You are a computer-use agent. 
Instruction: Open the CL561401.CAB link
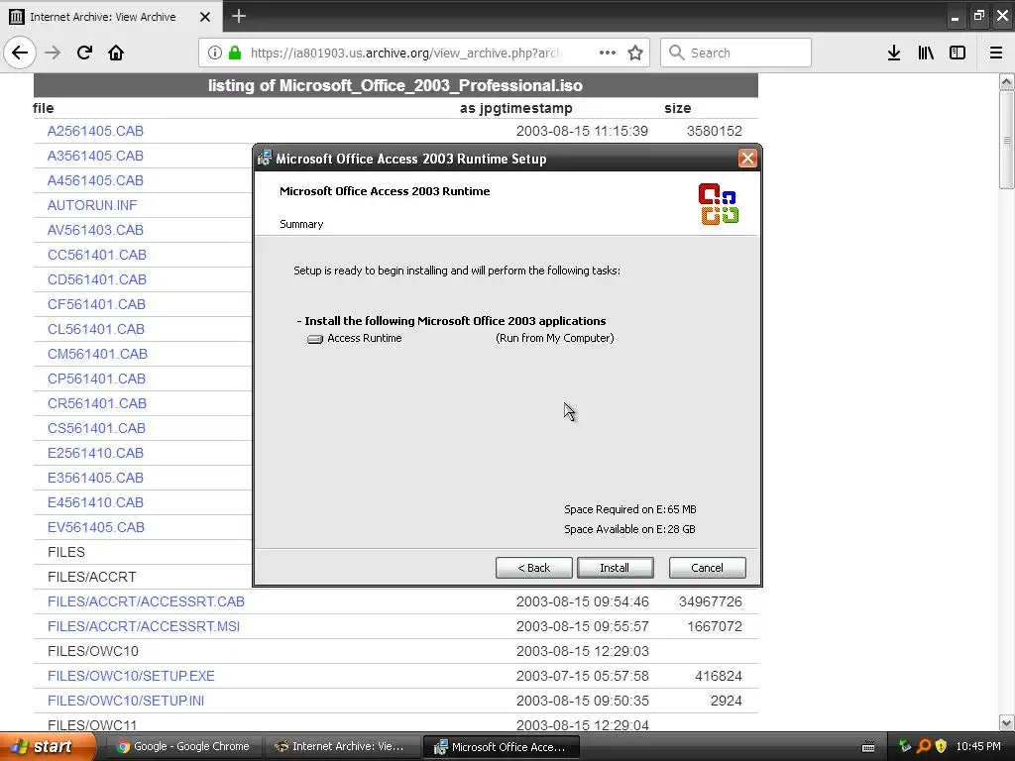[96, 329]
